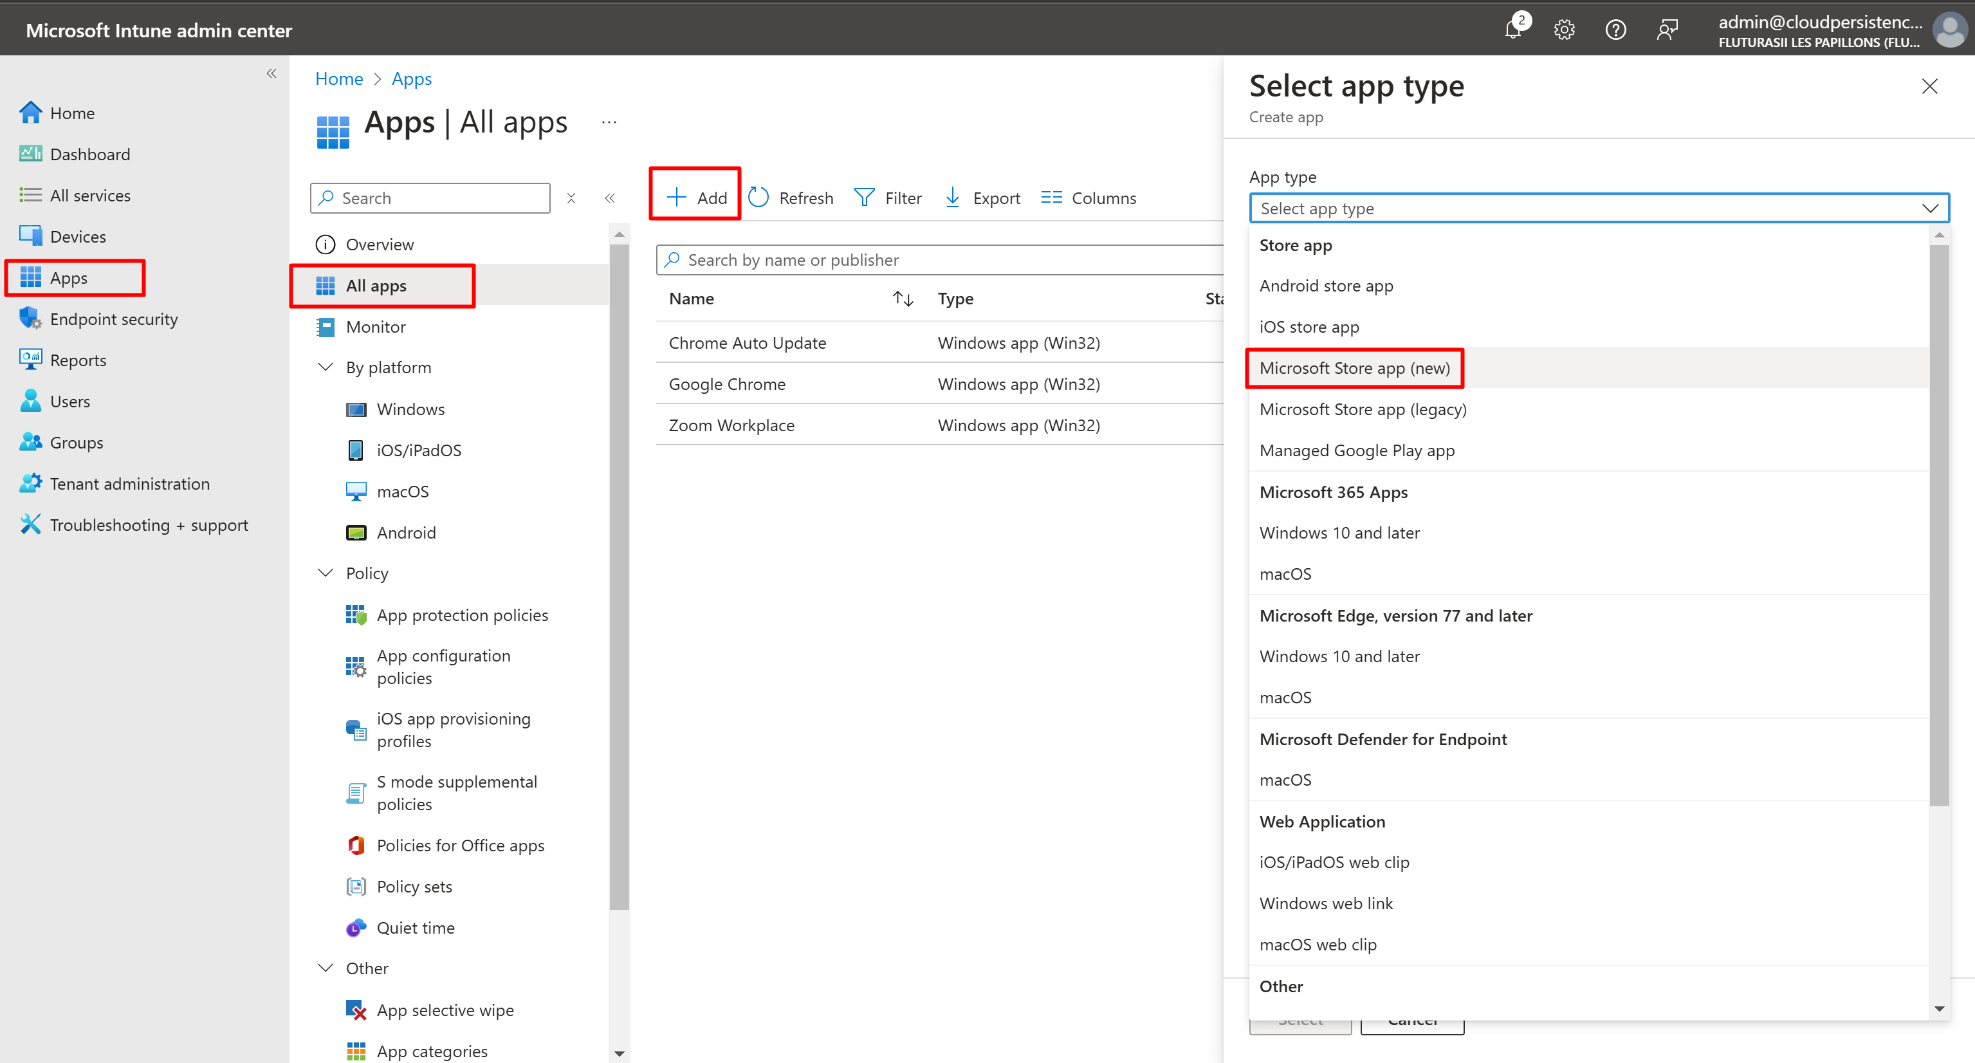
Task: Open the Zoom Workplace app row
Action: point(940,426)
